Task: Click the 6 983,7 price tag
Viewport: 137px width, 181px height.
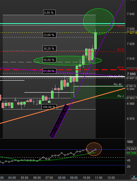Action: pos(132,98)
